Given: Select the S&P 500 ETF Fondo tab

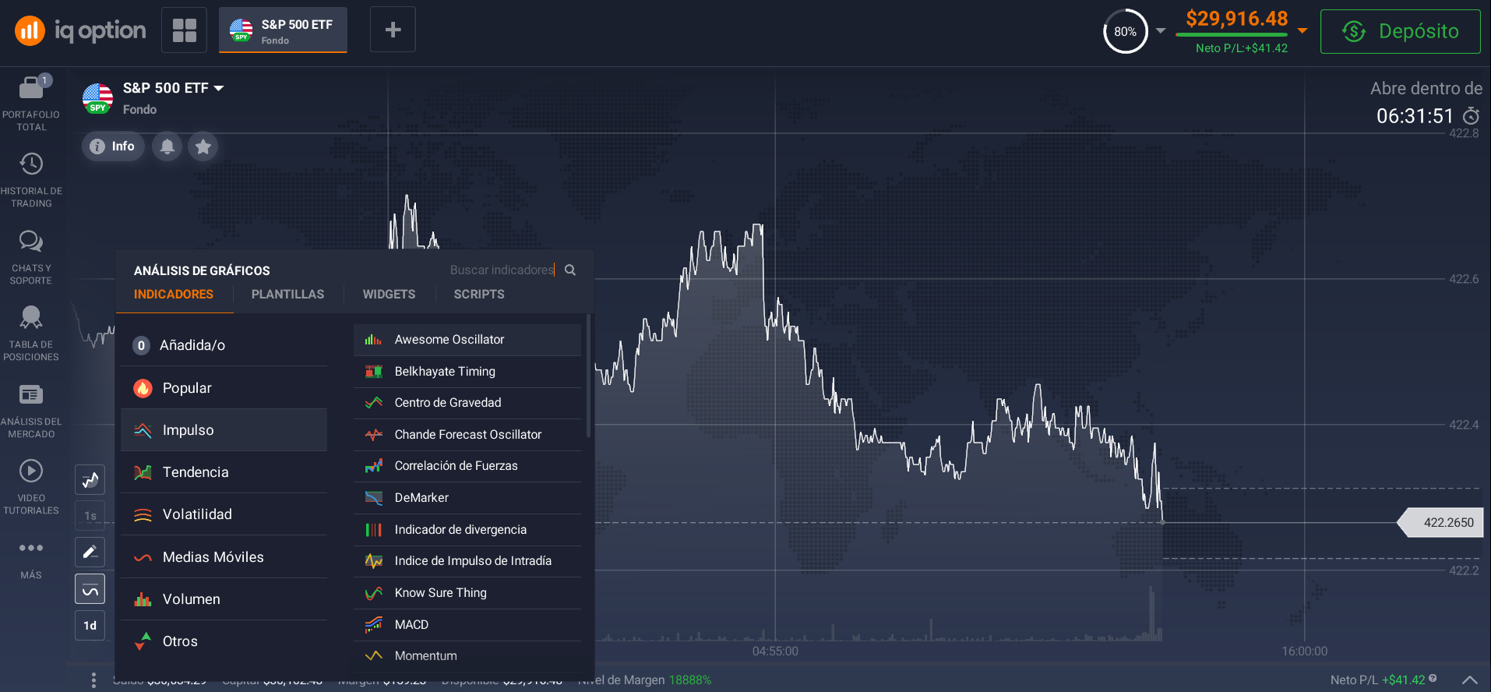Looking at the screenshot, I should [x=283, y=30].
